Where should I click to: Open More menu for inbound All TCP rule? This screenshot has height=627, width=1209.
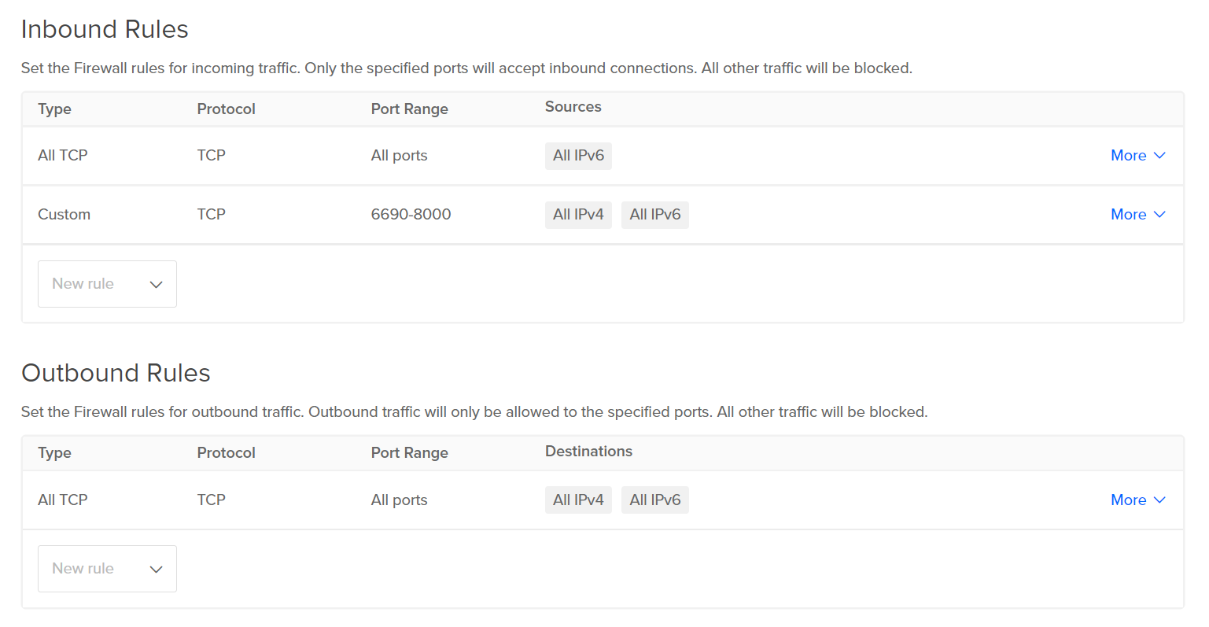tap(1137, 156)
